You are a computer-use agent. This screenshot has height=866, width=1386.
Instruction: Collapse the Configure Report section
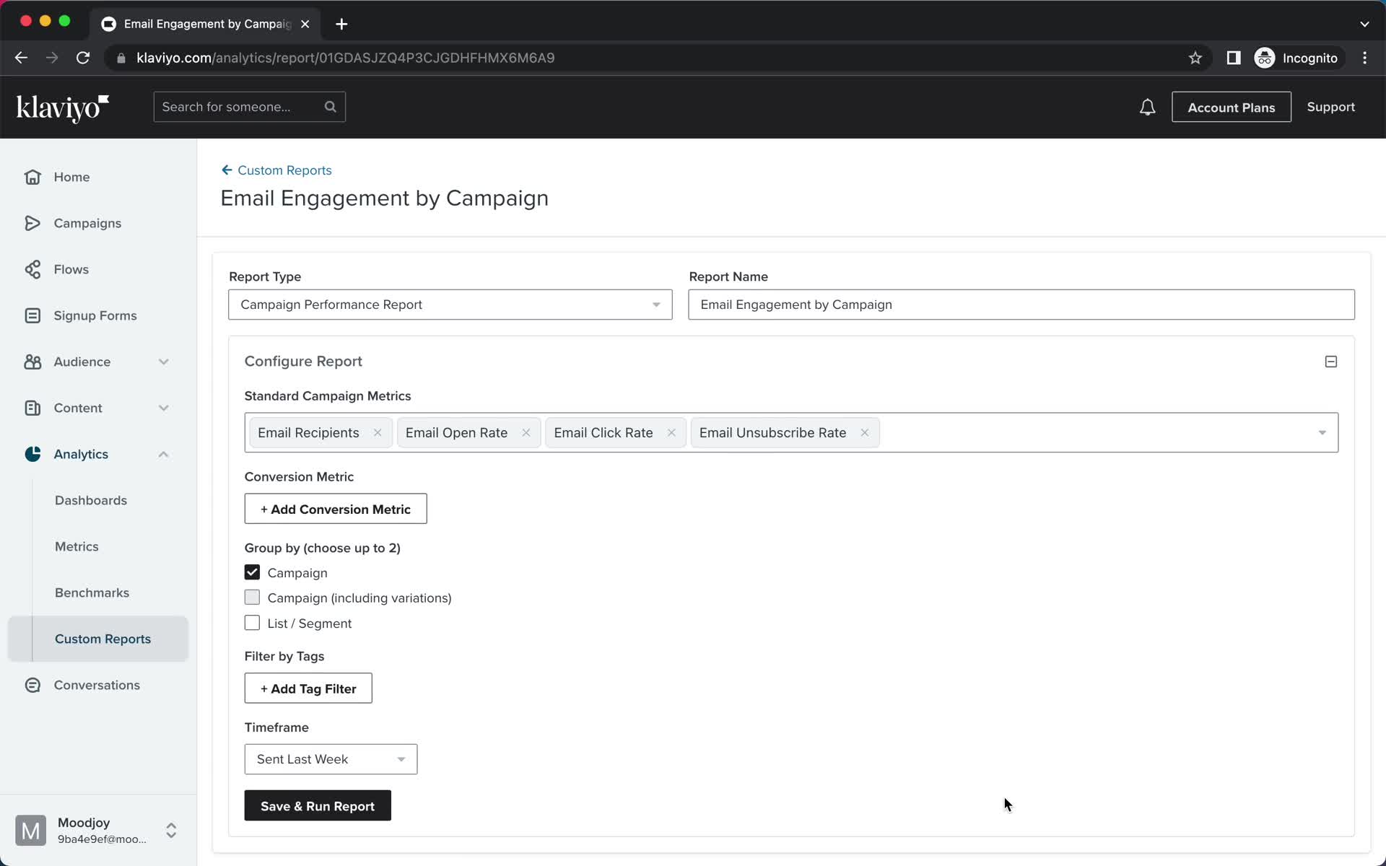click(1331, 362)
